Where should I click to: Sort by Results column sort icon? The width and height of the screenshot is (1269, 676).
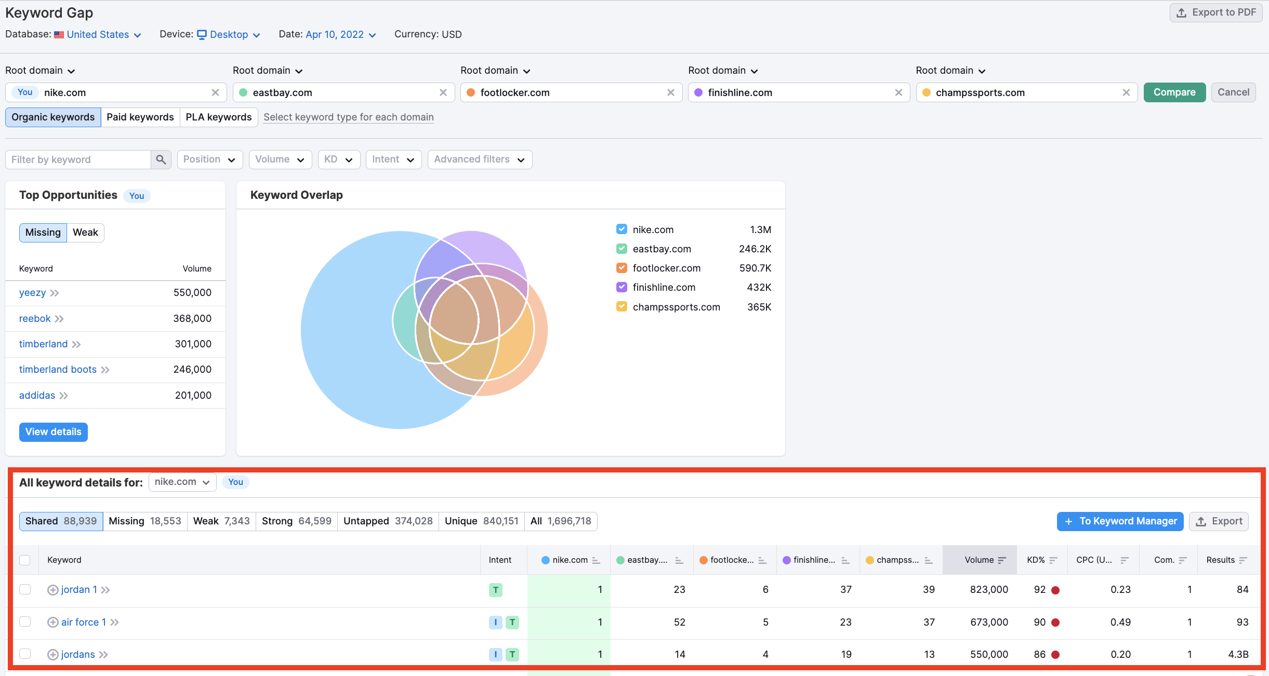click(1243, 560)
